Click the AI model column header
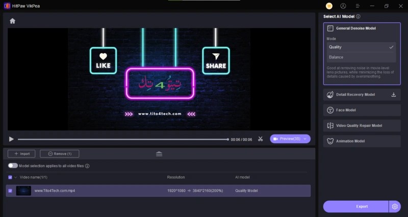Viewport: 408px width, 217px height. [242, 177]
